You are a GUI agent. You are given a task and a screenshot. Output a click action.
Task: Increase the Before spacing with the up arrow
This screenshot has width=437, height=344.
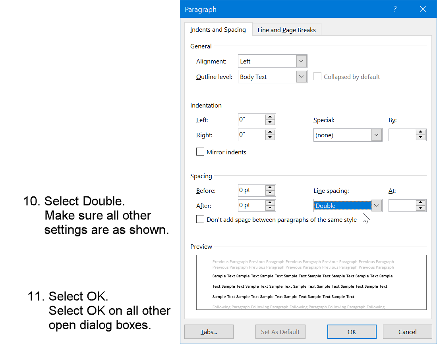point(271,188)
